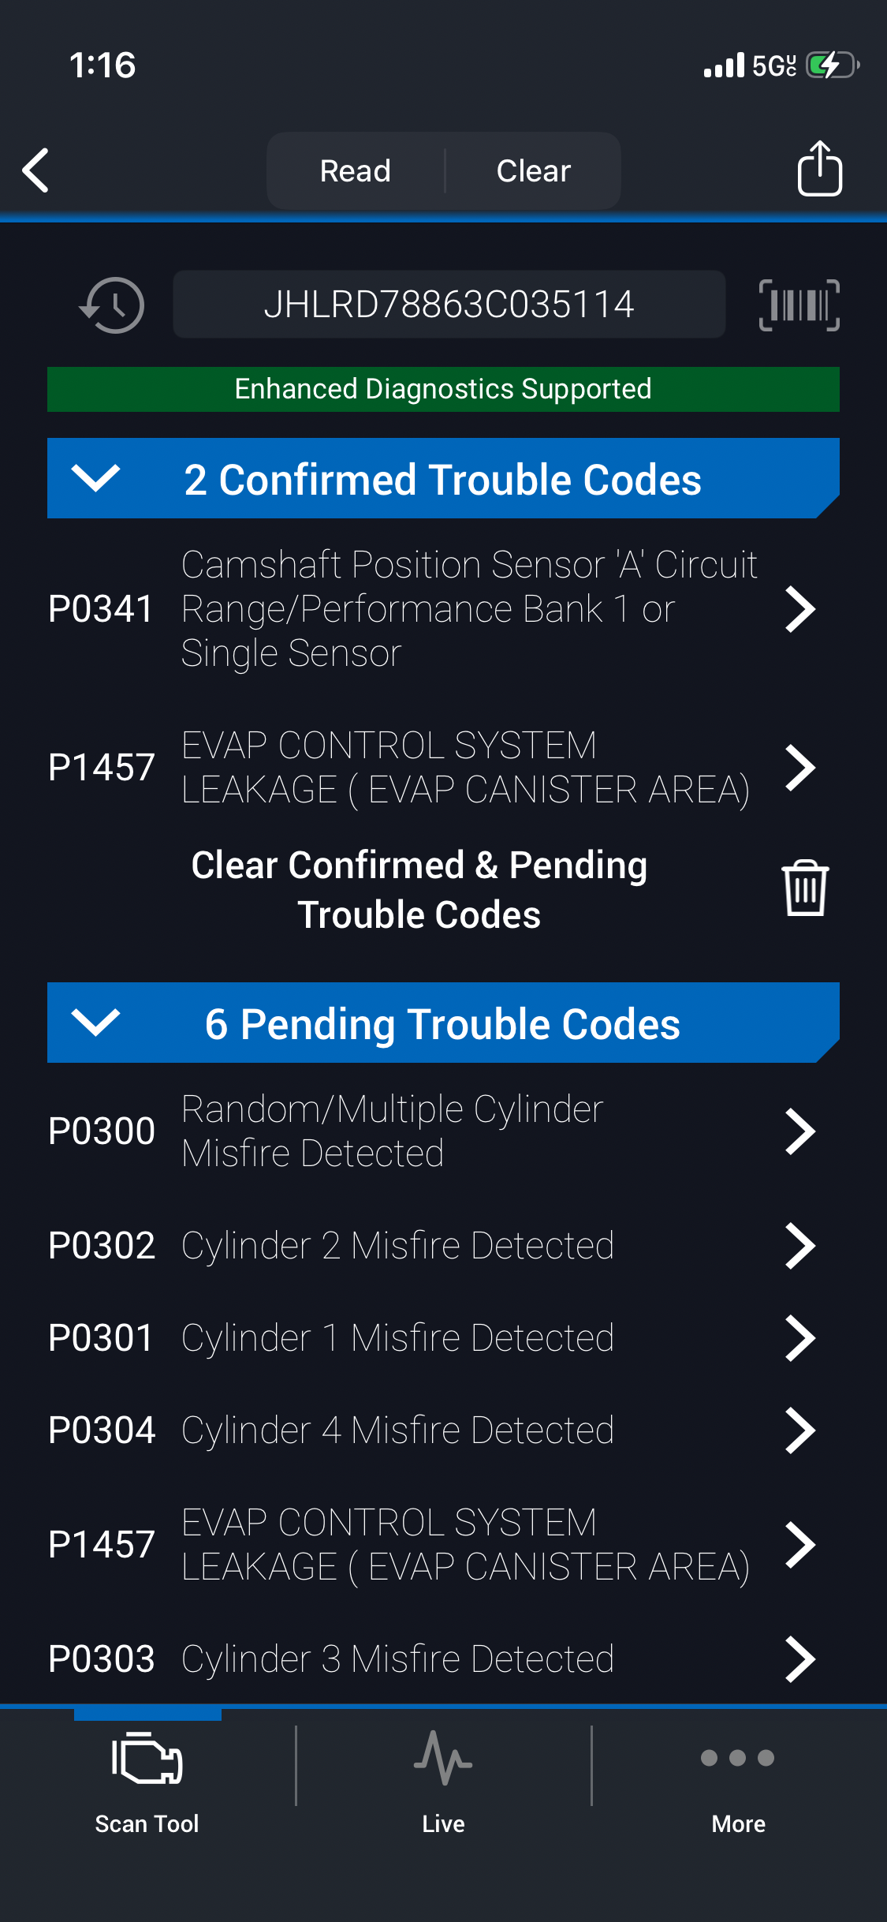This screenshot has height=1922, width=887.
Task: Tap the share export icon
Action: tap(819, 169)
